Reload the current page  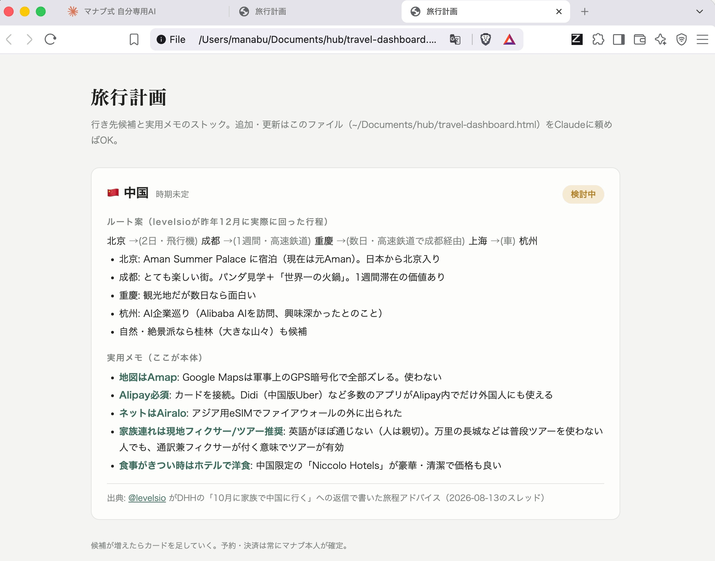50,39
